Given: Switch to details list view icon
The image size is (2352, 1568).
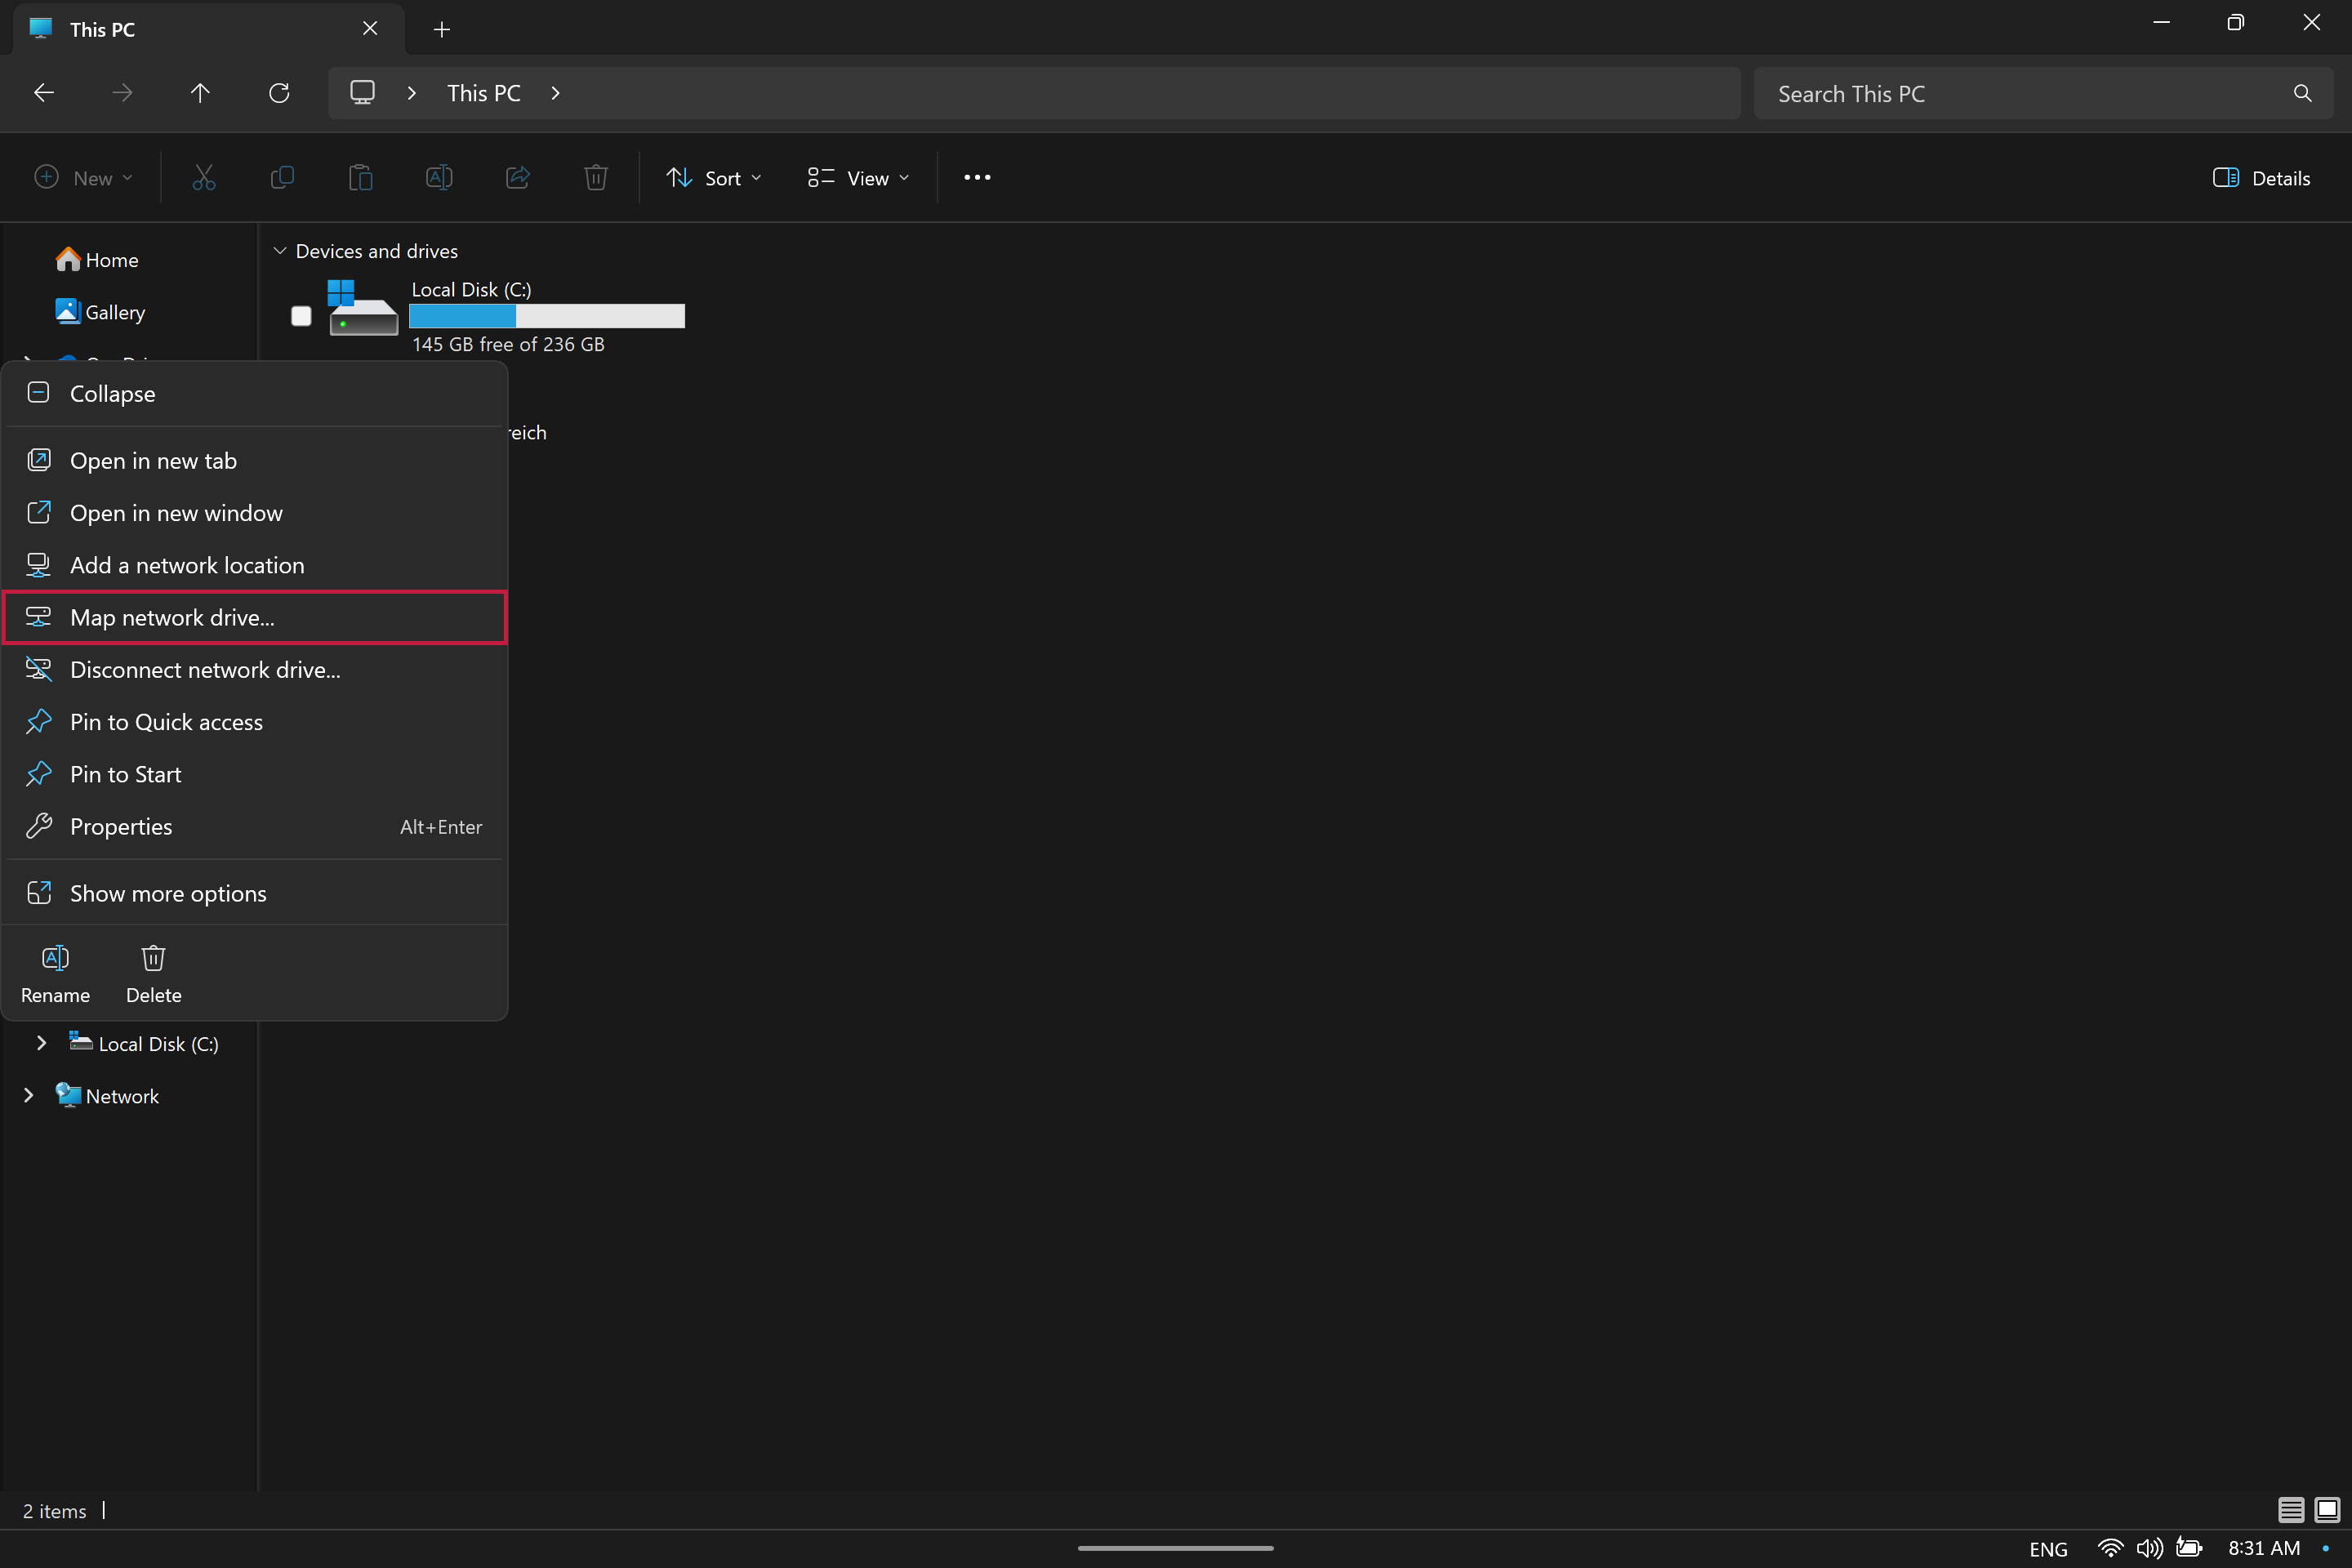Looking at the screenshot, I should click(2291, 1510).
